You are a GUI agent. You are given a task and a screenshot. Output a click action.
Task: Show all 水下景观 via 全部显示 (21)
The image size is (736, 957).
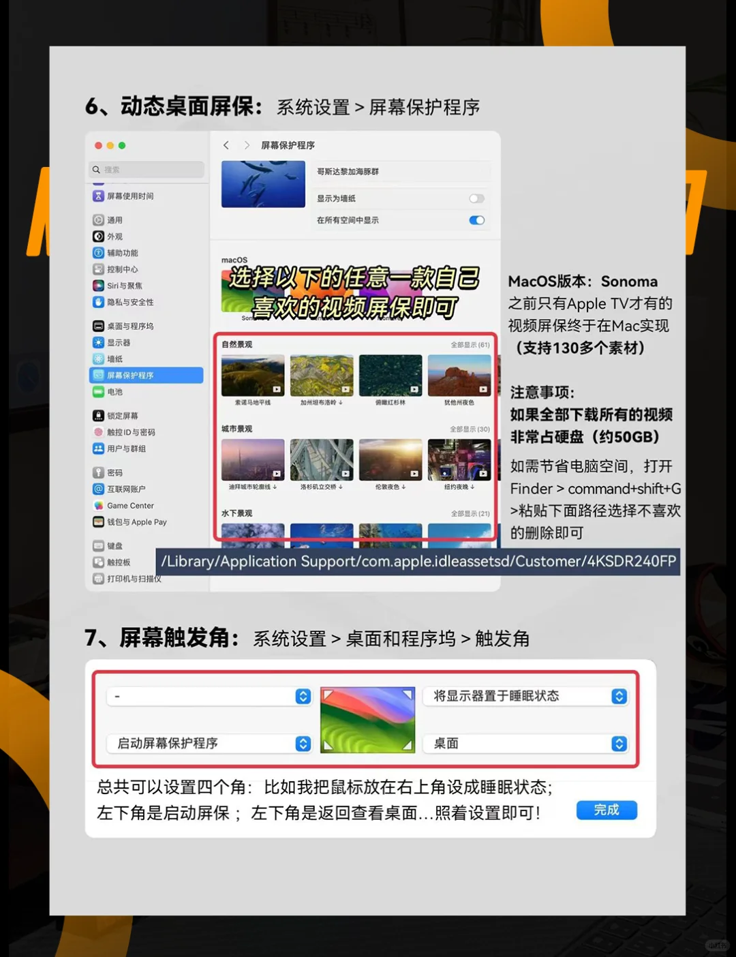tap(470, 513)
